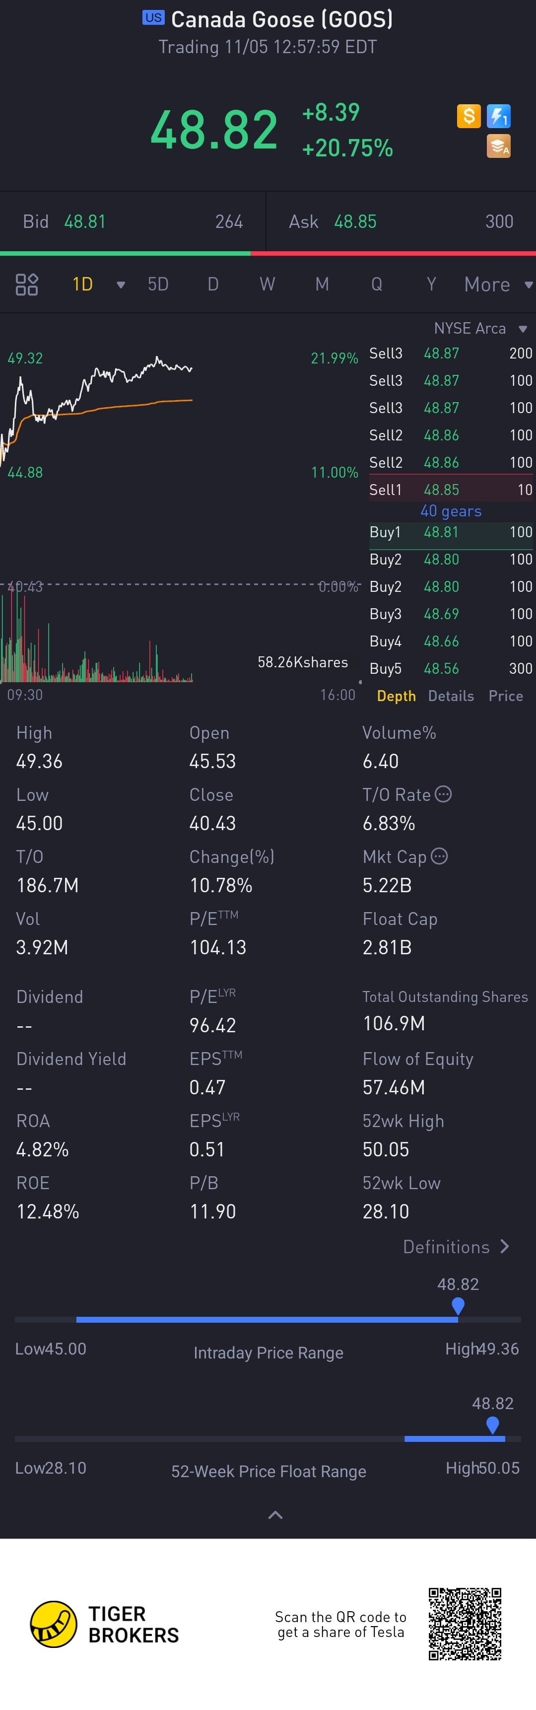Click the T/O Rate info icon
This screenshot has height=1710, width=536.
[x=443, y=794]
